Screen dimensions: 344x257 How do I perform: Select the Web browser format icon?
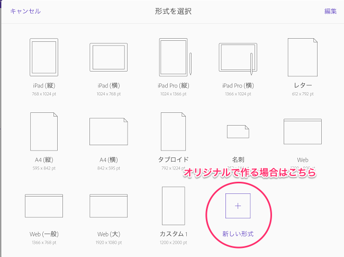303,131
